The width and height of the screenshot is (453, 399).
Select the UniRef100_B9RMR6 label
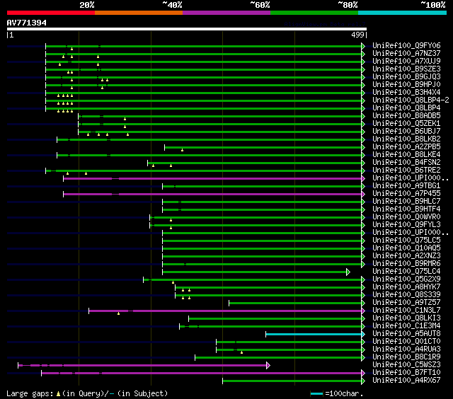406,264
